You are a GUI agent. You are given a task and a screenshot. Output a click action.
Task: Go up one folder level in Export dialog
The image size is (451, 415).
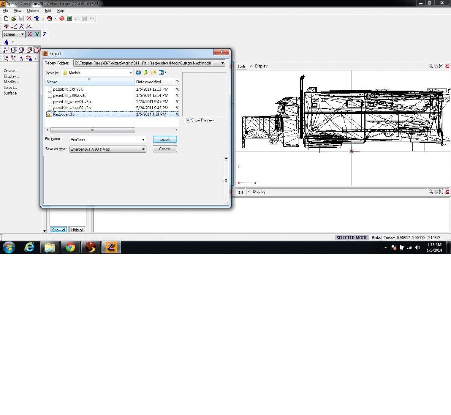pos(146,73)
